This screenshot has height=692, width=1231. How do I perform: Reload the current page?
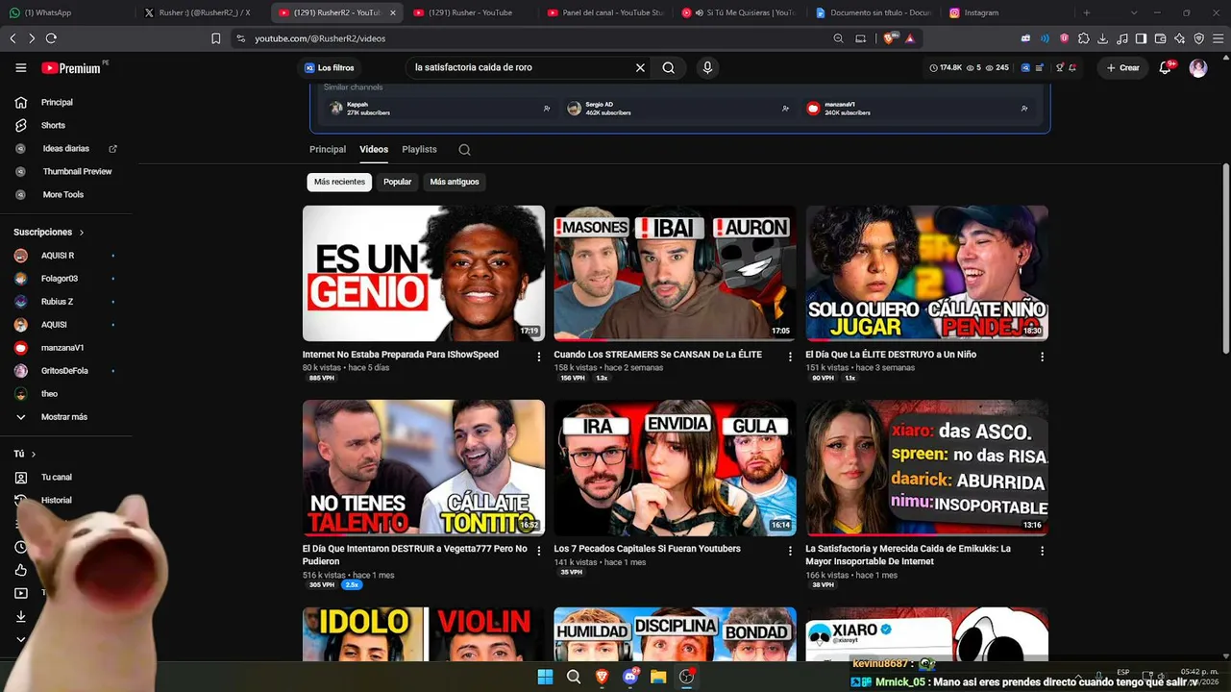pyautogui.click(x=51, y=38)
